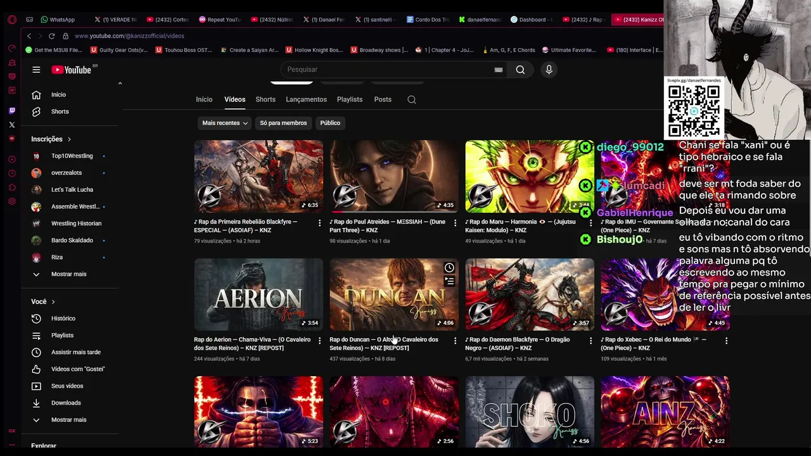The width and height of the screenshot is (811, 456).
Task: Switch to the WhatsApp browser tab
Action: (x=58, y=20)
